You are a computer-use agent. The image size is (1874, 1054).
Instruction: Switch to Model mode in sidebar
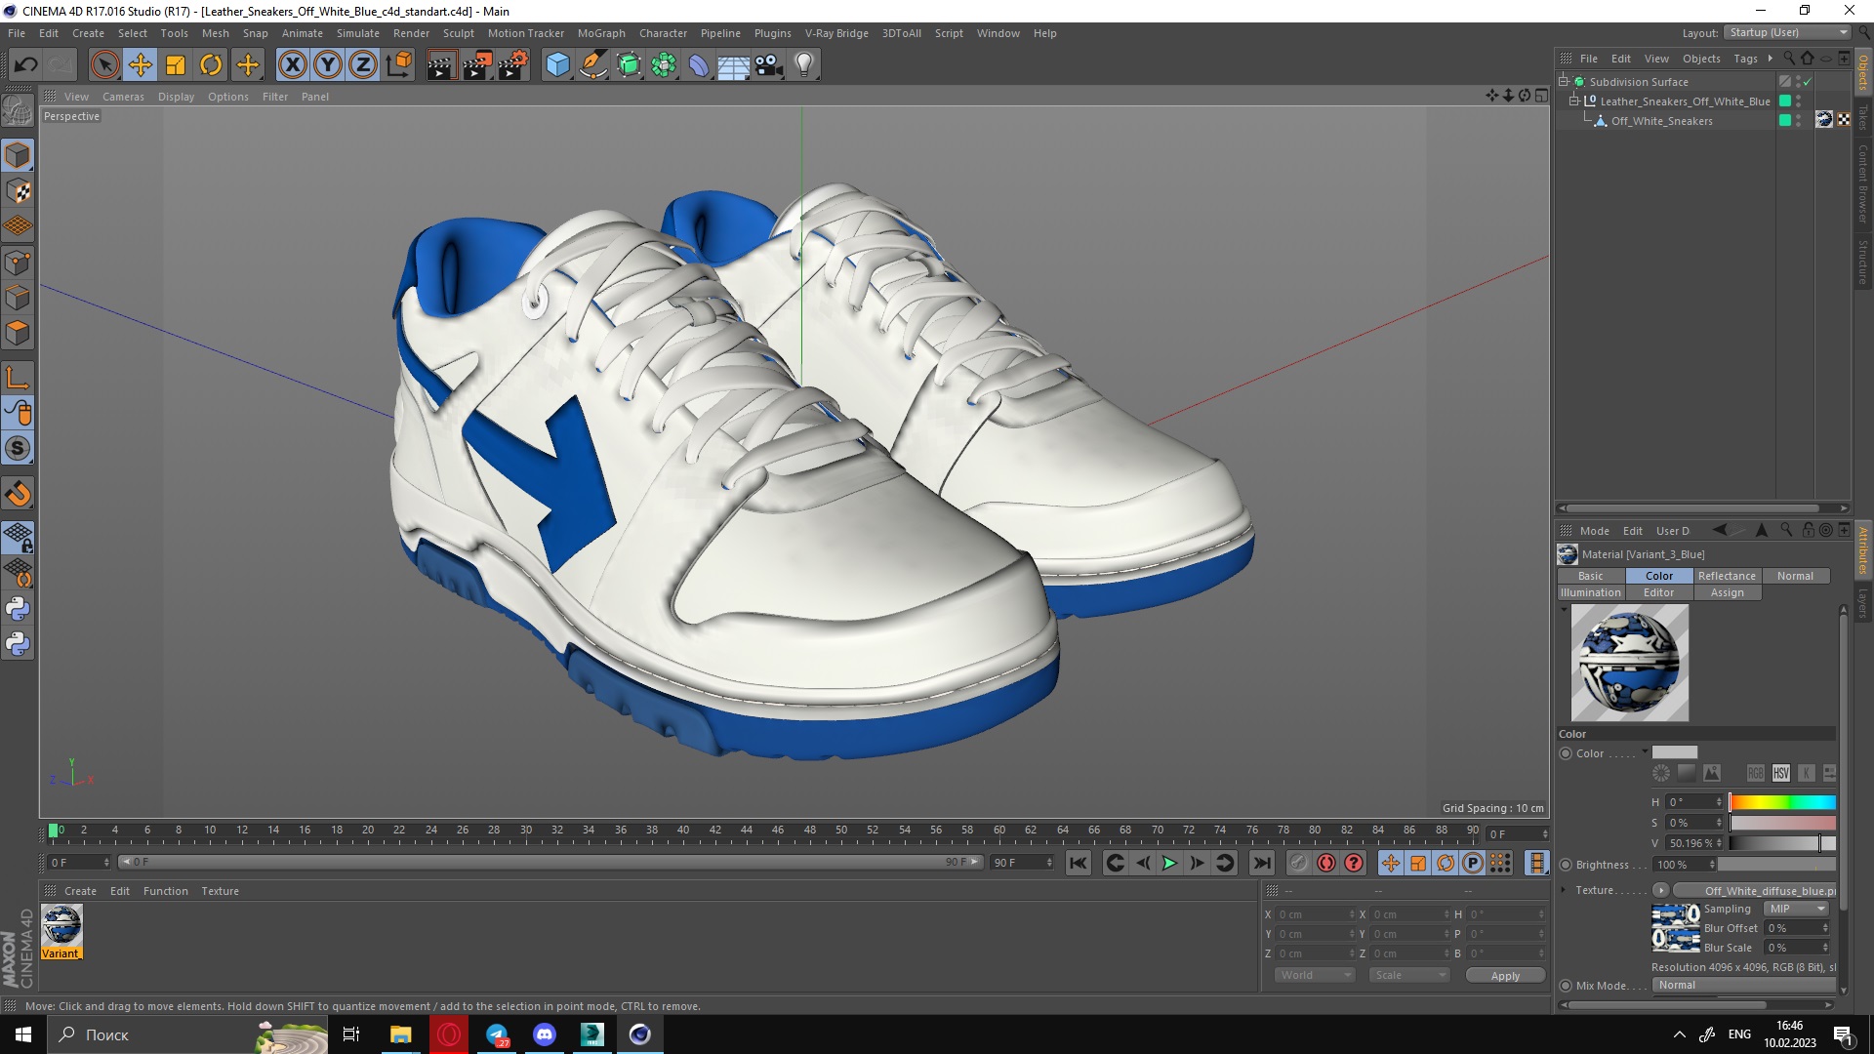[x=18, y=156]
